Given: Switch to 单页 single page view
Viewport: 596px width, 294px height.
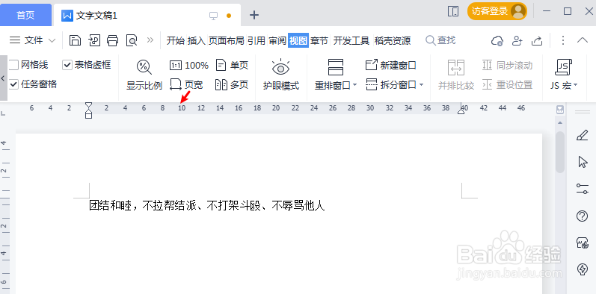Looking at the screenshot, I should tap(232, 65).
